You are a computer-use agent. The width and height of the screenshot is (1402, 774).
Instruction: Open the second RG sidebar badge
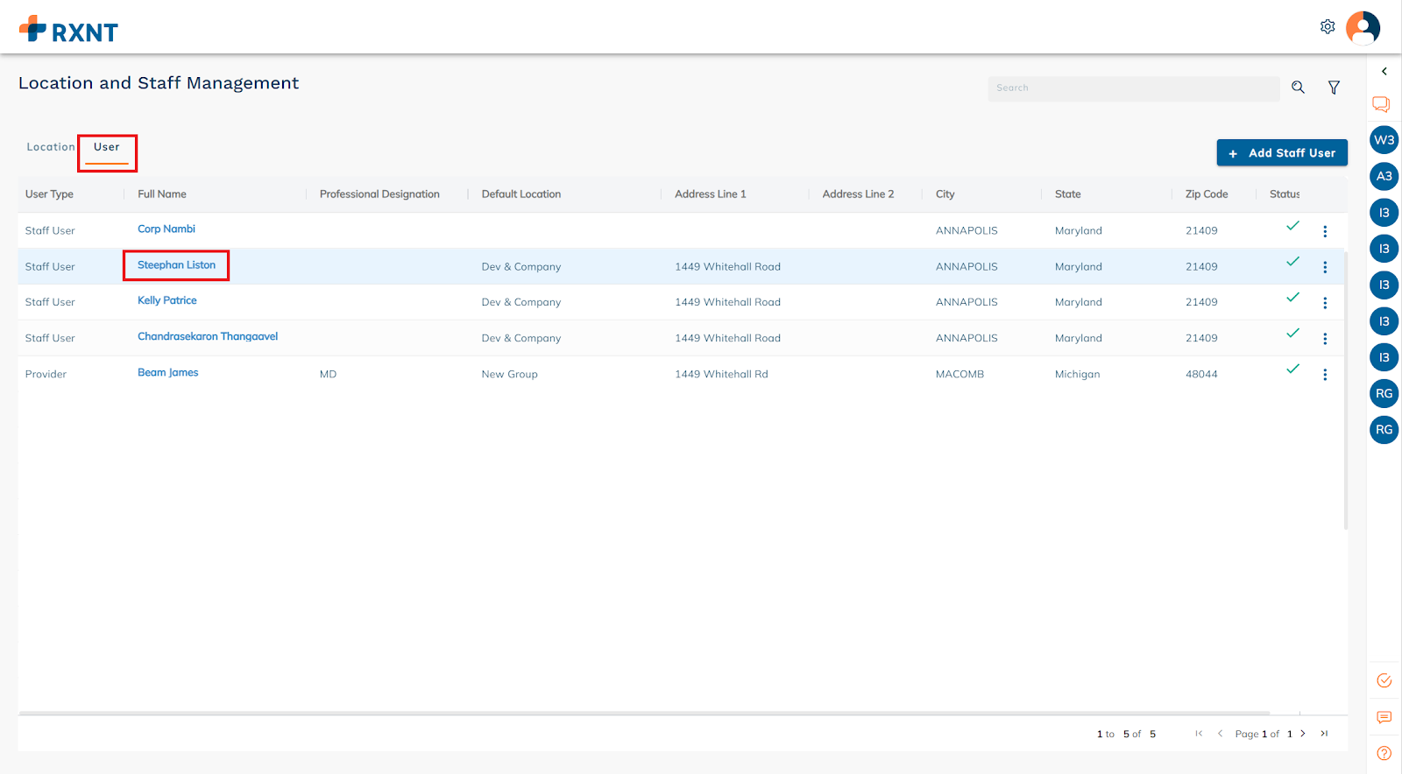tap(1384, 429)
